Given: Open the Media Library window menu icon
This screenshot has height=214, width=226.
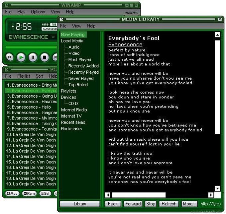Looking at the screenshot, I should point(61,19).
